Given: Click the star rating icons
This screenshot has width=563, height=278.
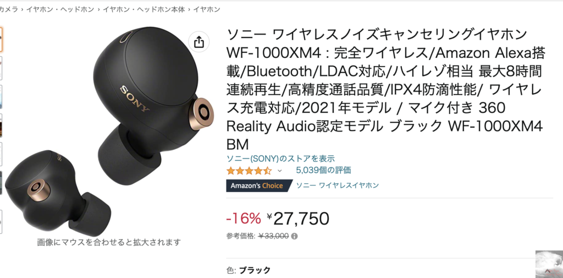Looking at the screenshot, I should (249, 171).
